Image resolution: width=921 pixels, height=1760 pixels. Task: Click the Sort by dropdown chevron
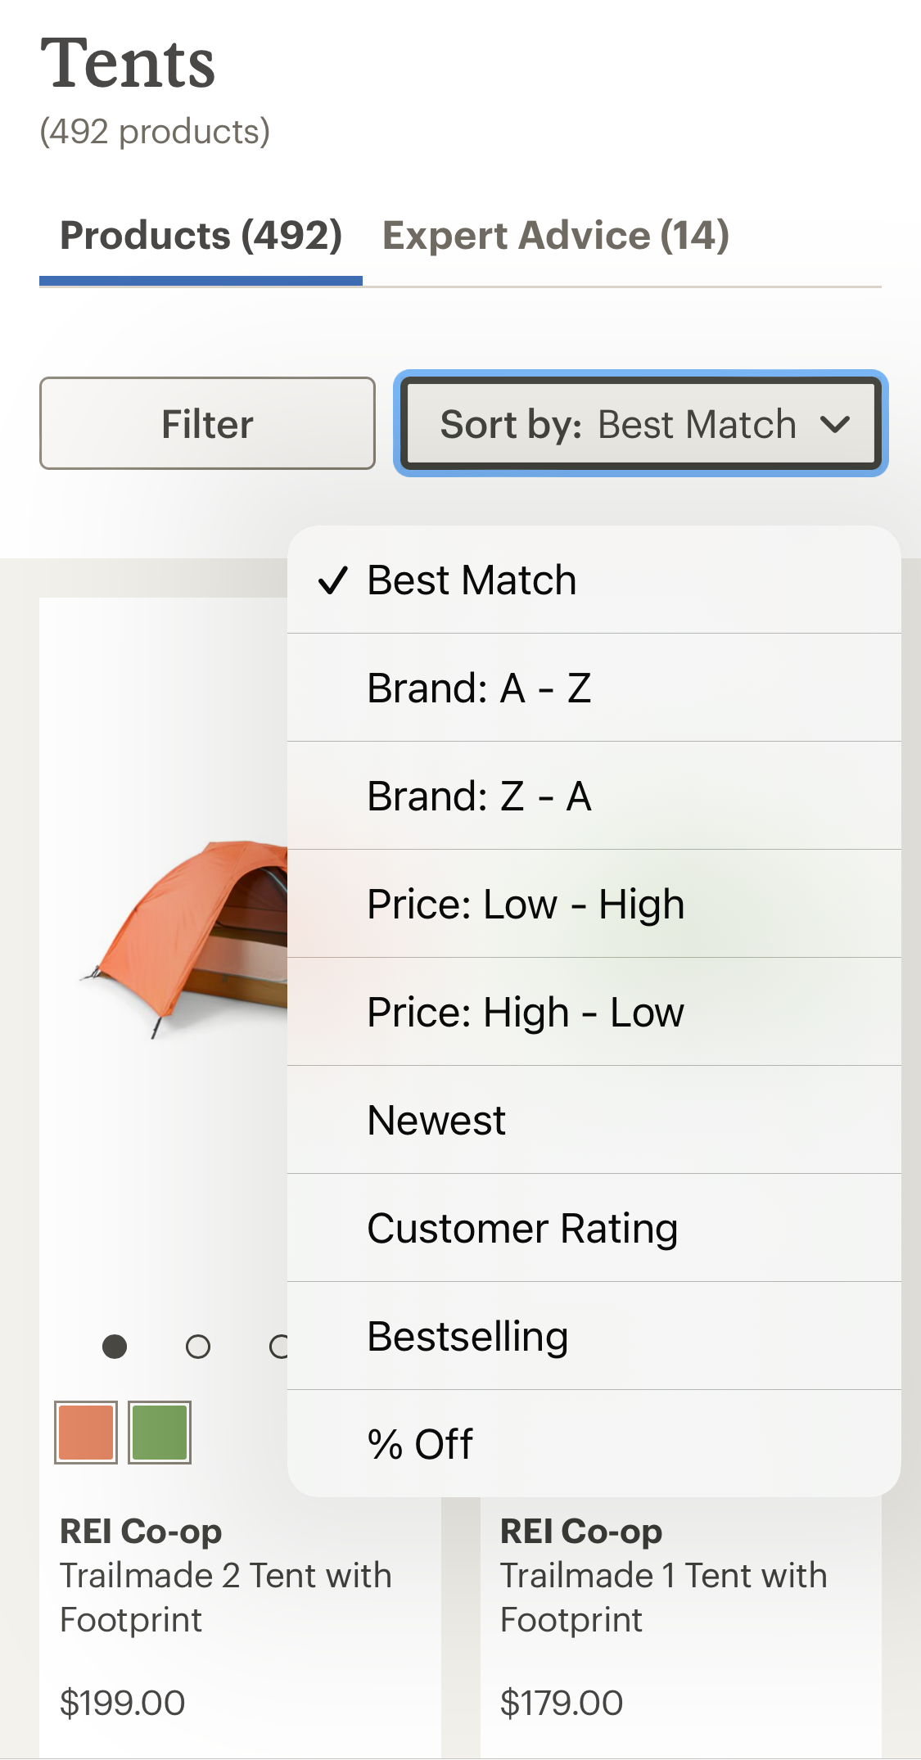(835, 424)
